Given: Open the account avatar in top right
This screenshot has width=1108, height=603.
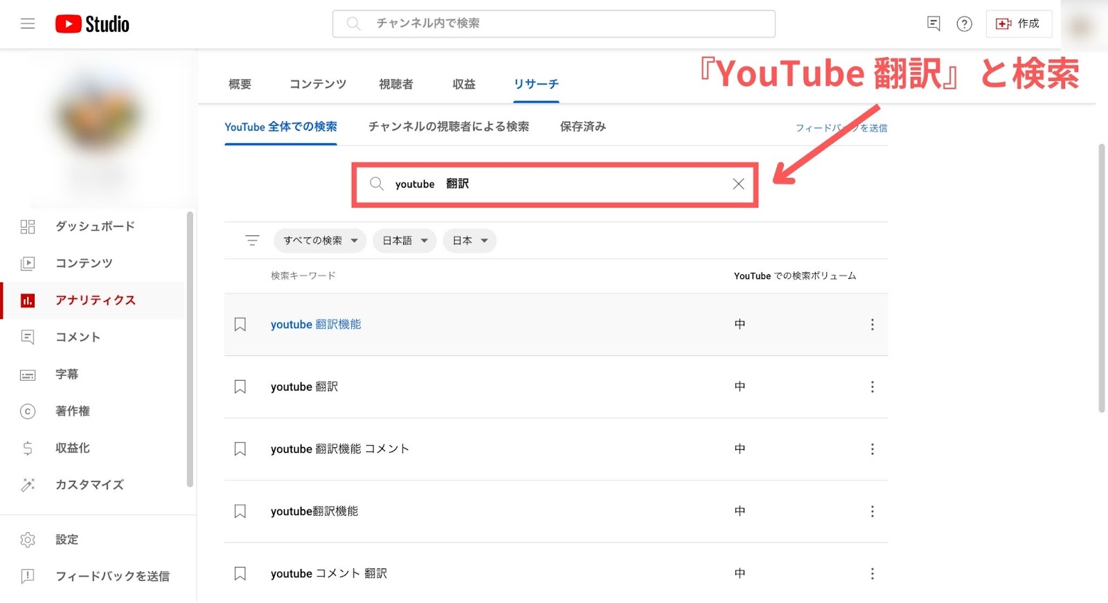Looking at the screenshot, I should [x=1081, y=27].
